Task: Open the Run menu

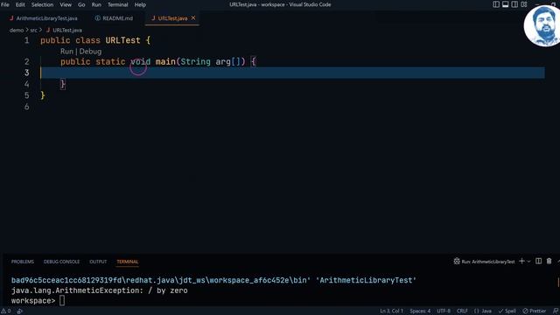Action: 96,4
